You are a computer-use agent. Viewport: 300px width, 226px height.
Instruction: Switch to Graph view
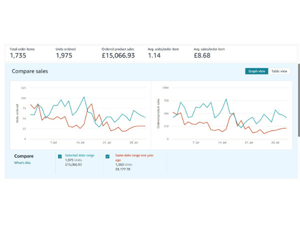coord(257,71)
